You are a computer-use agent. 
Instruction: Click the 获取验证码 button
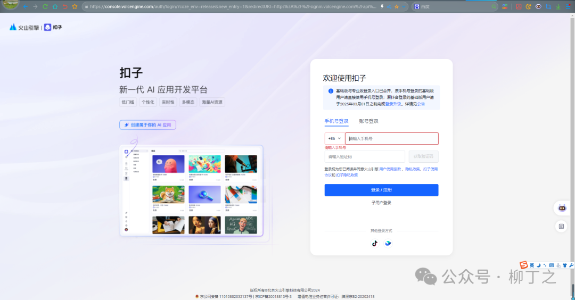(x=424, y=157)
